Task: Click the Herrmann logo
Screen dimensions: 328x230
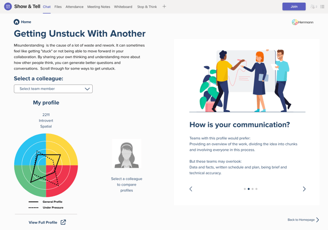Action: [303, 22]
